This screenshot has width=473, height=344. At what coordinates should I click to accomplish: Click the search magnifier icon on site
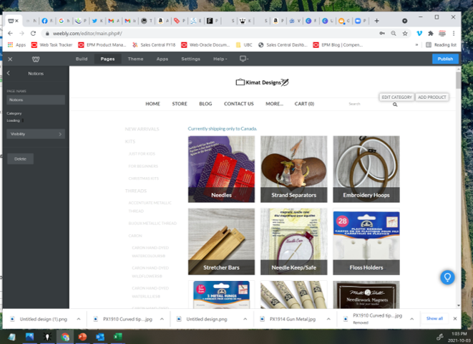[395, 105]
